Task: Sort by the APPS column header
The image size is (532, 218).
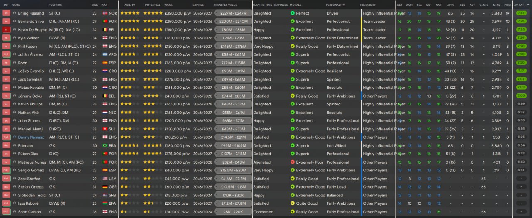Action: click(x=451, y=5)
